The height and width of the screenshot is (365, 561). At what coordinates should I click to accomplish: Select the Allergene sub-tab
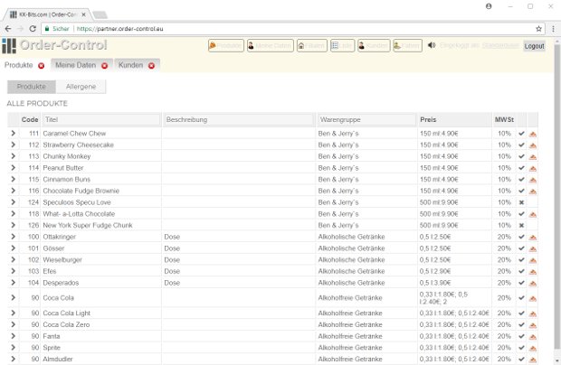coord(81,87)
